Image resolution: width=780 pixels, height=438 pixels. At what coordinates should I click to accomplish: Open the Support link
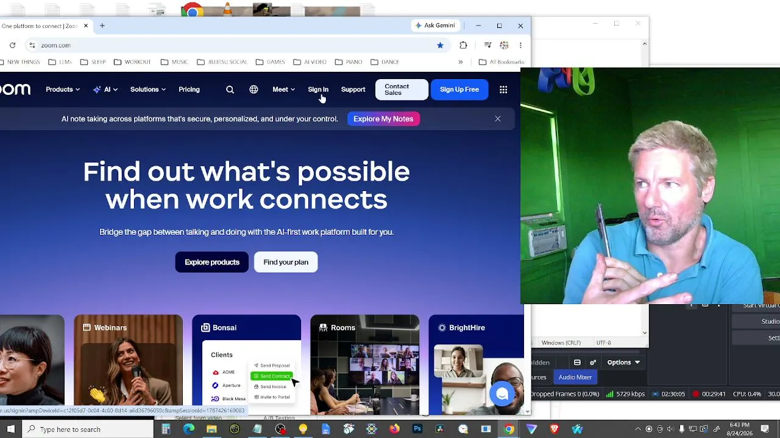(353, 89)
